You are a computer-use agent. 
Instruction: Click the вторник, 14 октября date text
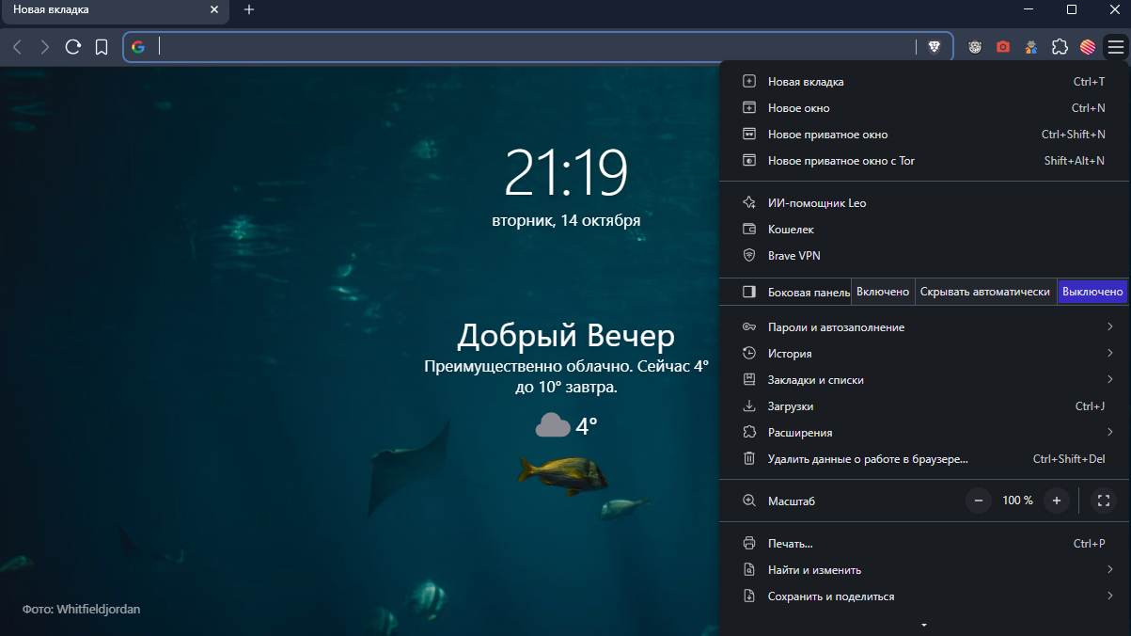(x=566, y=221)
